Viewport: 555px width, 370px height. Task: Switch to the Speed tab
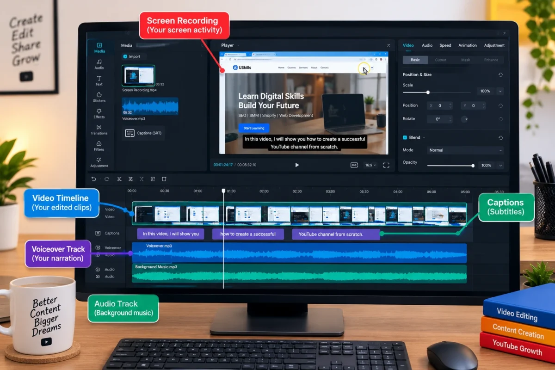pyautogui.click(x=445, y=45)
